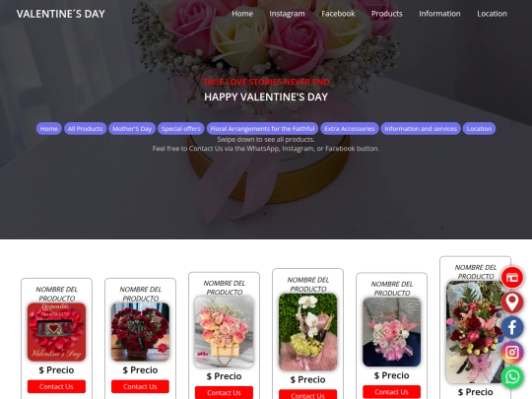This screenshot has height=399, width=532.
Task: Go to Instagram nav link
Action: pos(287,14)
